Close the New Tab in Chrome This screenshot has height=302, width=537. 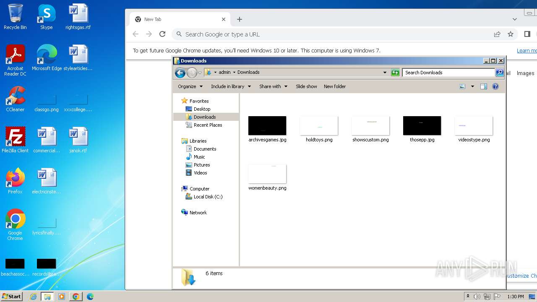point(224,19)
